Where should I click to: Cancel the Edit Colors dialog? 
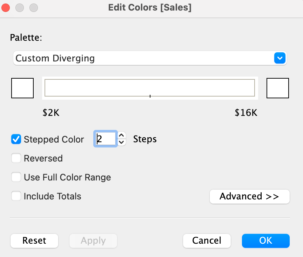[x=207, y=241]
